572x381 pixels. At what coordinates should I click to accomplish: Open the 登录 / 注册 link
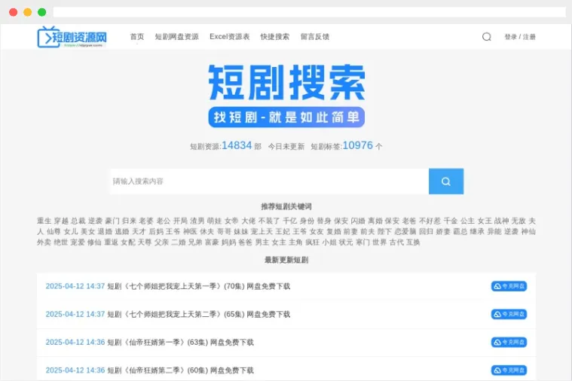520,37
